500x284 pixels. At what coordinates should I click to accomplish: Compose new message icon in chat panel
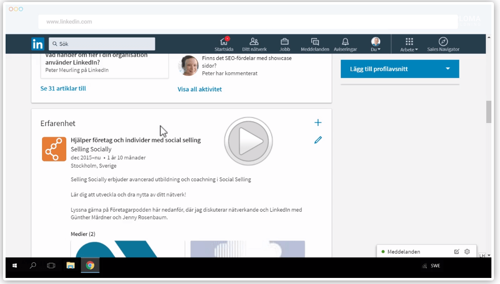(456, 252)
